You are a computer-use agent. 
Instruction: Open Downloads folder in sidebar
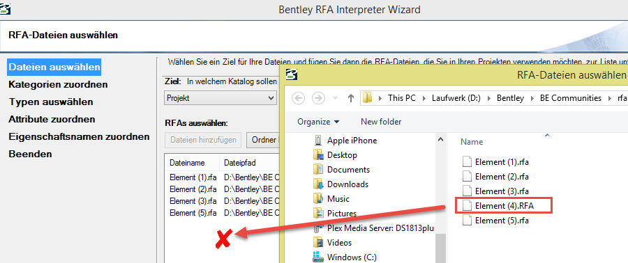pyautogui.click(x=347, y=184)
